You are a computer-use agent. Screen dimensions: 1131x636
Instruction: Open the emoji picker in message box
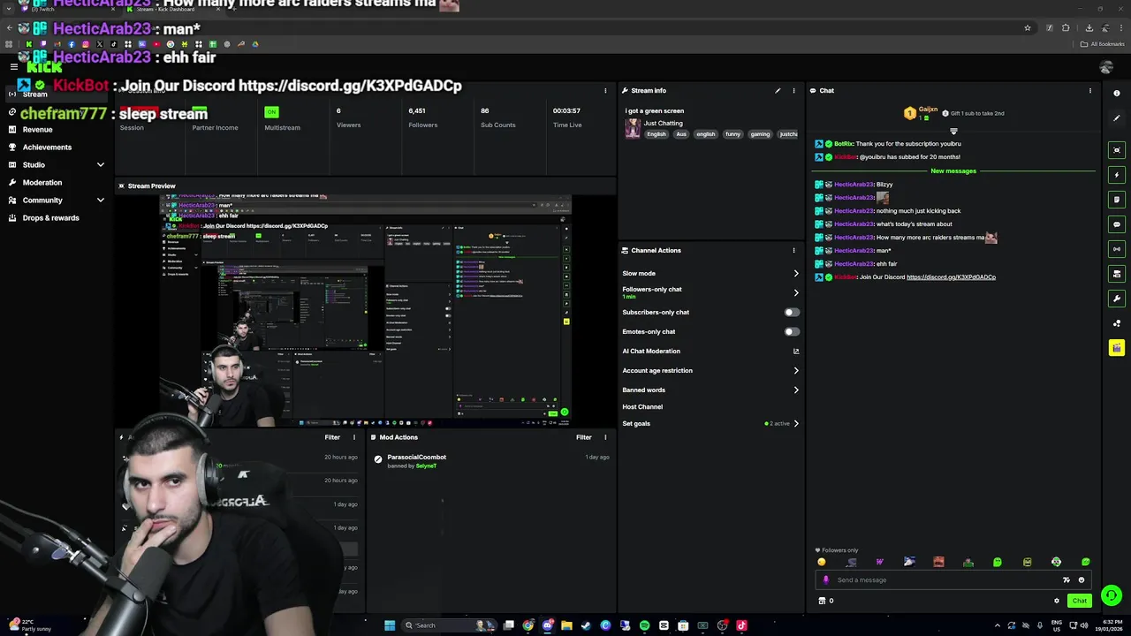1081,580
